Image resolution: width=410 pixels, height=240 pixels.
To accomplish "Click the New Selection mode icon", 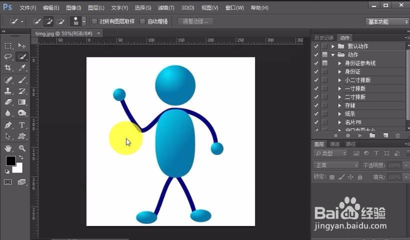I will click(36, 21).
